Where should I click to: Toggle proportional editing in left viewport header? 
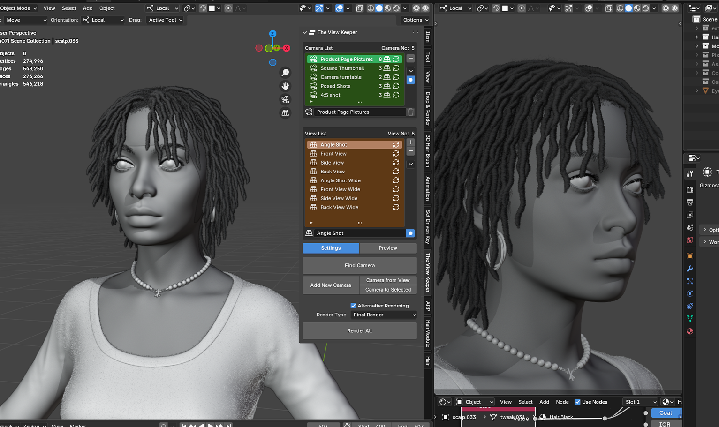pyautogui.click(x=228, y=8)
